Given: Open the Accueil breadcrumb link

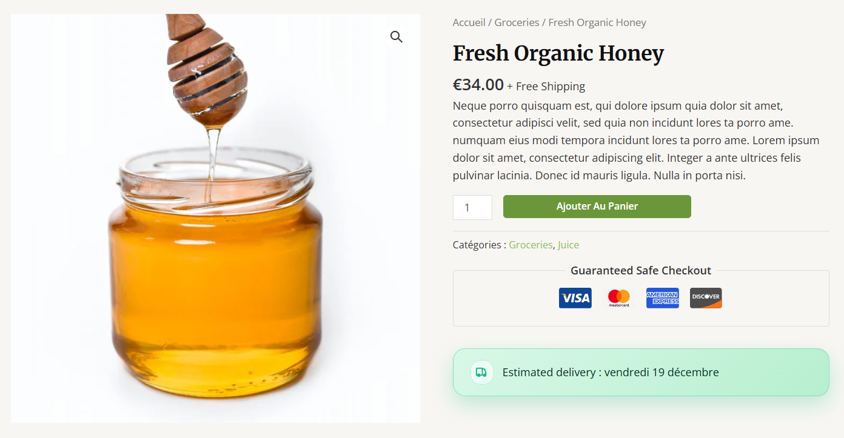Looking at the screenshot, I should pos(469,22).
